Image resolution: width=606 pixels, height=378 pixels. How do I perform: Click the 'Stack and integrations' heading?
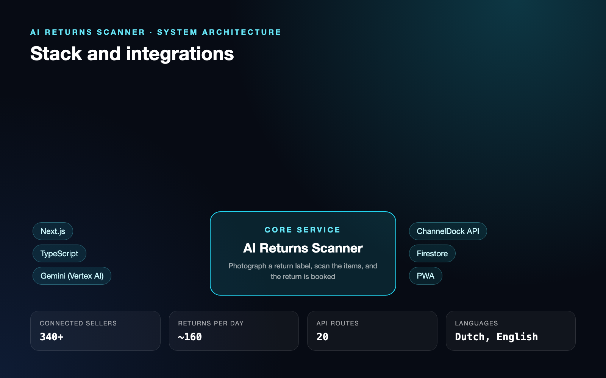(x=132, y=54)
